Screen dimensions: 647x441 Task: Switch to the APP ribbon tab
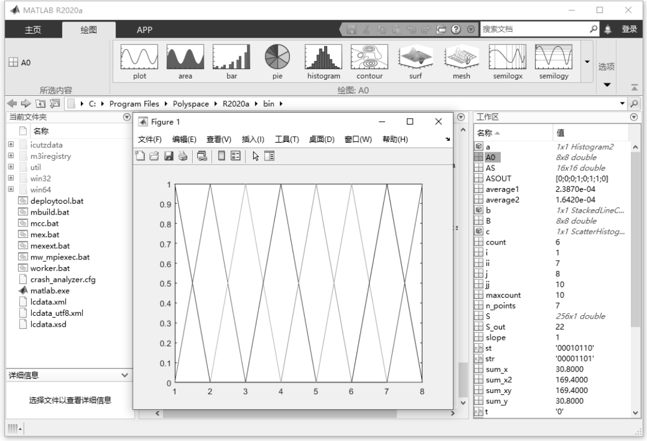pyautogui.click(x=144, y=30)
